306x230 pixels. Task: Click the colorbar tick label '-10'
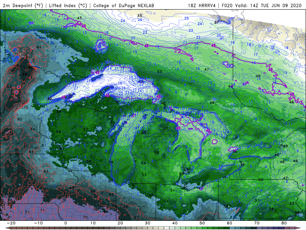[x=38, y=223]
